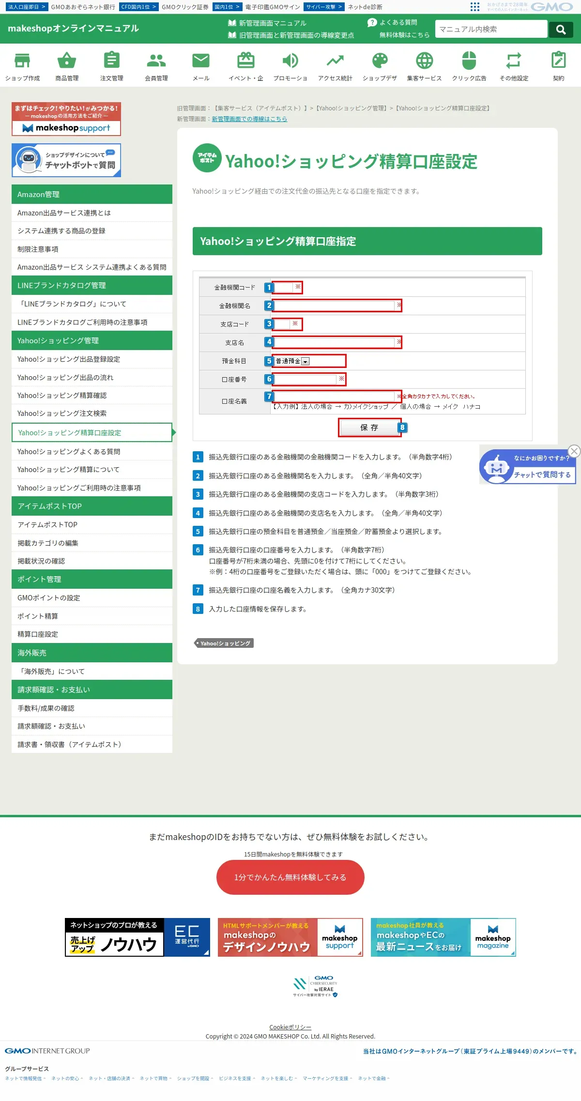Image resolution: width=581 pixels, height=1101 pixels.
Task: Go to makeshopオンラインマニュアル home
Action: (73, 29)
